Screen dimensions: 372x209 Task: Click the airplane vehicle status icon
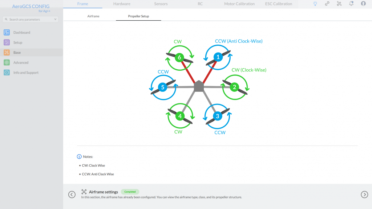coord(339,4)
